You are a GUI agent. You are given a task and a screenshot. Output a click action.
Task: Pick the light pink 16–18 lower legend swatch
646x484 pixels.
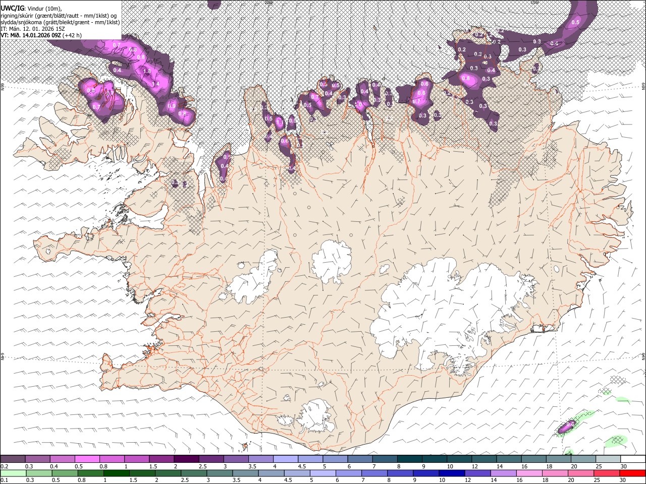[x=530, y=473]
